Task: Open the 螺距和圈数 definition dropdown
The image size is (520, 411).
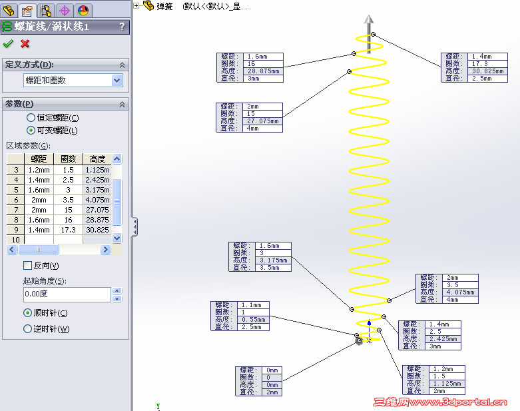Action: (117, 81)
